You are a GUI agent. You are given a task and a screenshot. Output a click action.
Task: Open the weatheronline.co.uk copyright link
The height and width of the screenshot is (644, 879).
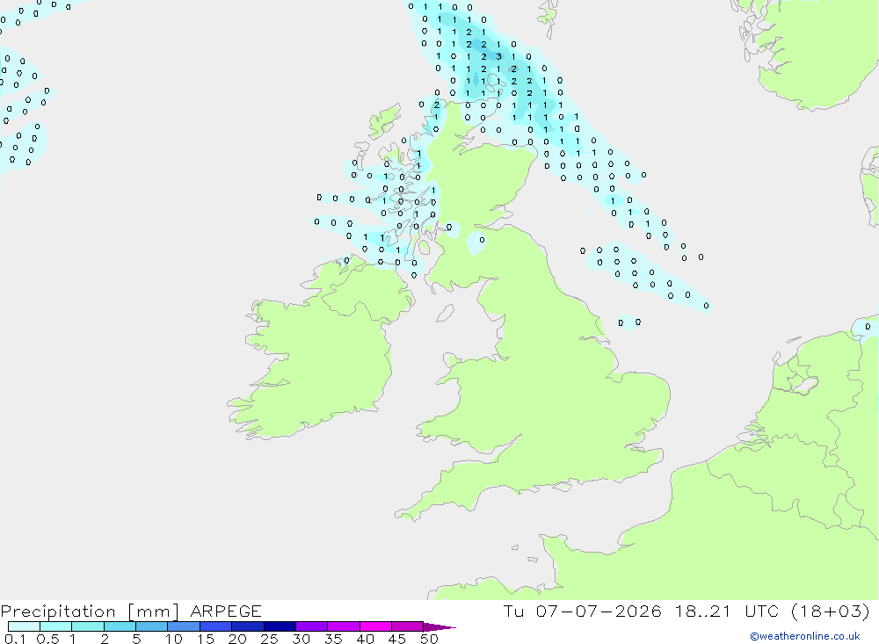804,636
